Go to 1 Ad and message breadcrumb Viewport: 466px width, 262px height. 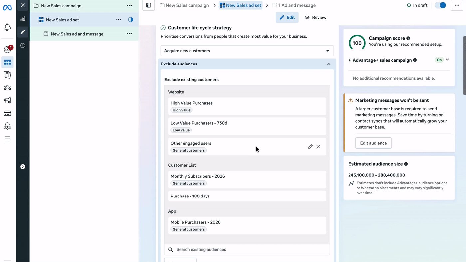294,5
